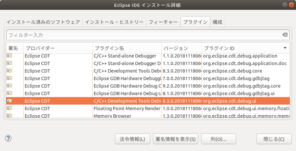
Task: Click version cell in org.eclipse.cdt.debug.gdbjtag.ui row
Action: (182, 93)
